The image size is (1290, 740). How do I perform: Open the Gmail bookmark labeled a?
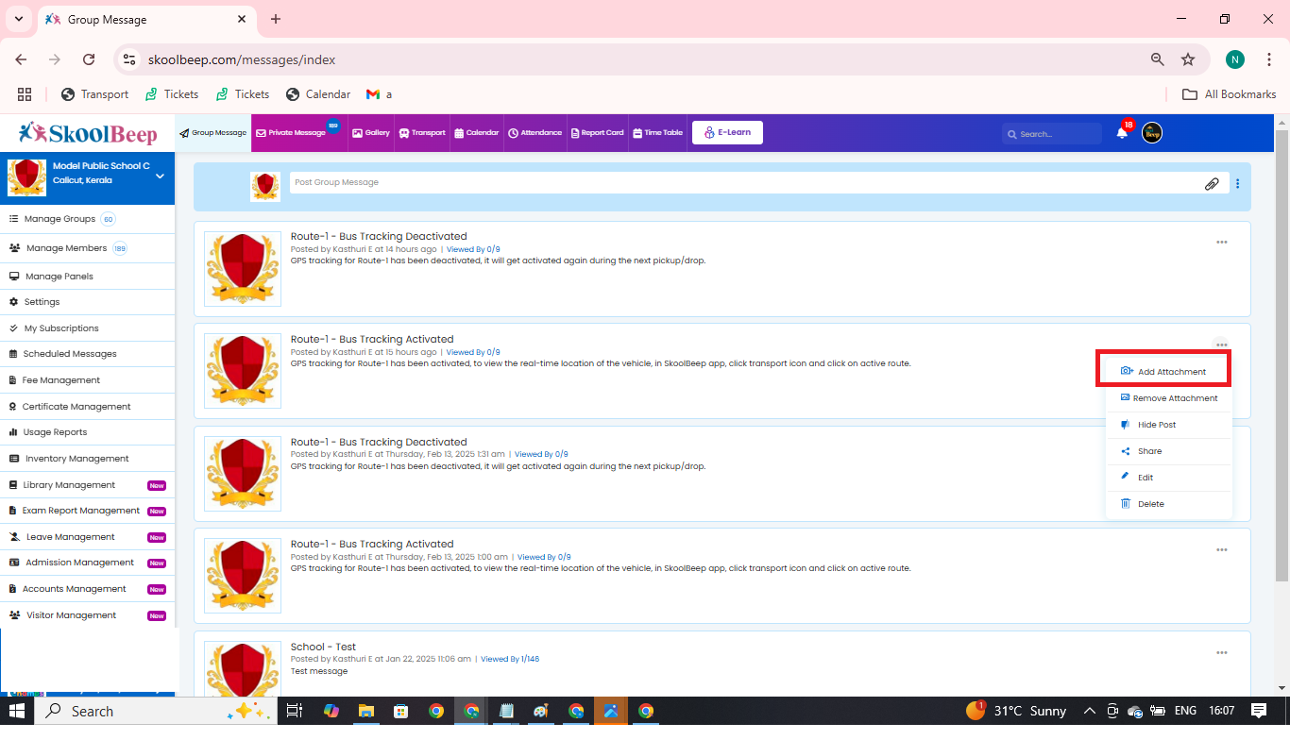click(x=379, y=94)
